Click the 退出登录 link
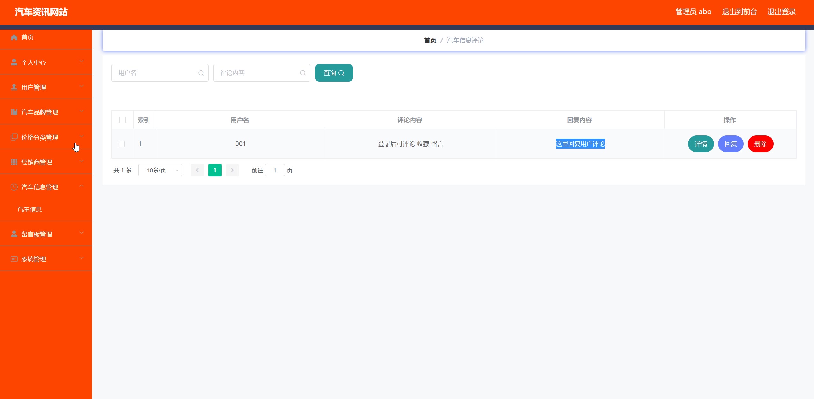 (x=781, y=12)
